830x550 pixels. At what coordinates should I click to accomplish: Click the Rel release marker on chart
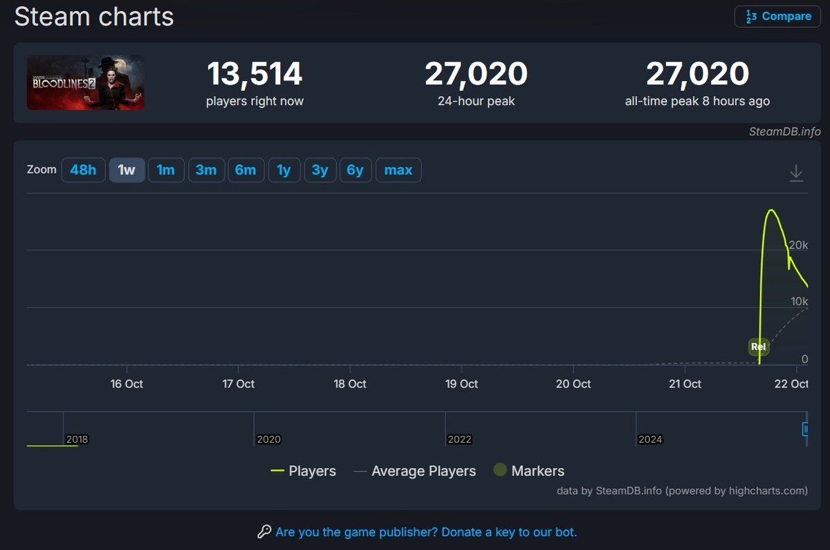click(x=759, y=347)
